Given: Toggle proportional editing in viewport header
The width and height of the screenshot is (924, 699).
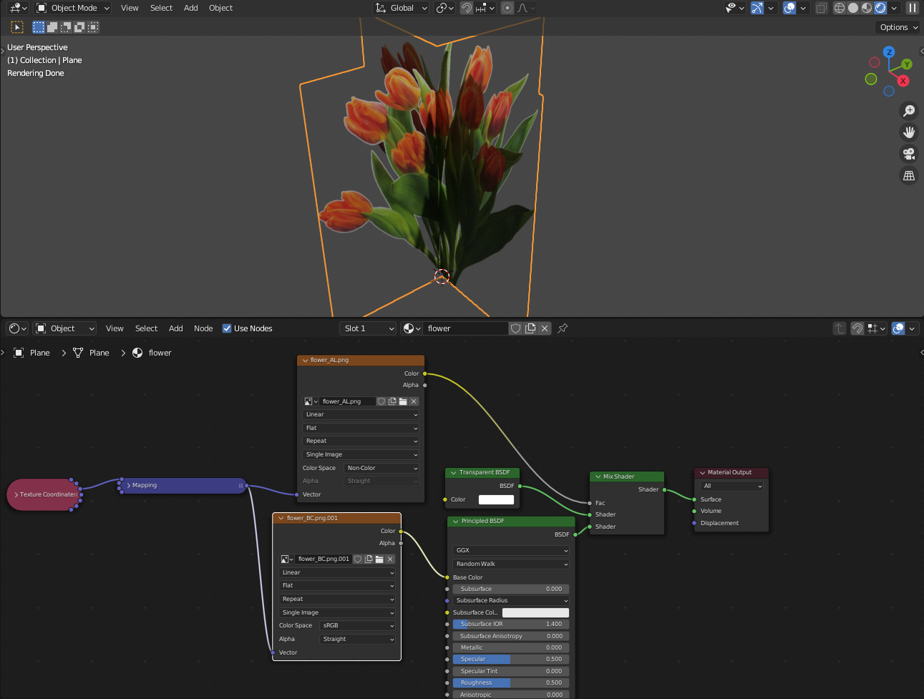Looking at the screenshot, I should coord(507,8).
